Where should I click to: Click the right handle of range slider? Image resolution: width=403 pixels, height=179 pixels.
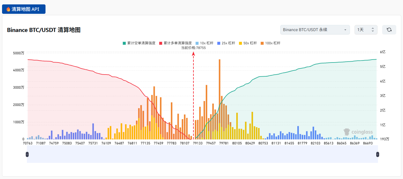pos(378,154)
